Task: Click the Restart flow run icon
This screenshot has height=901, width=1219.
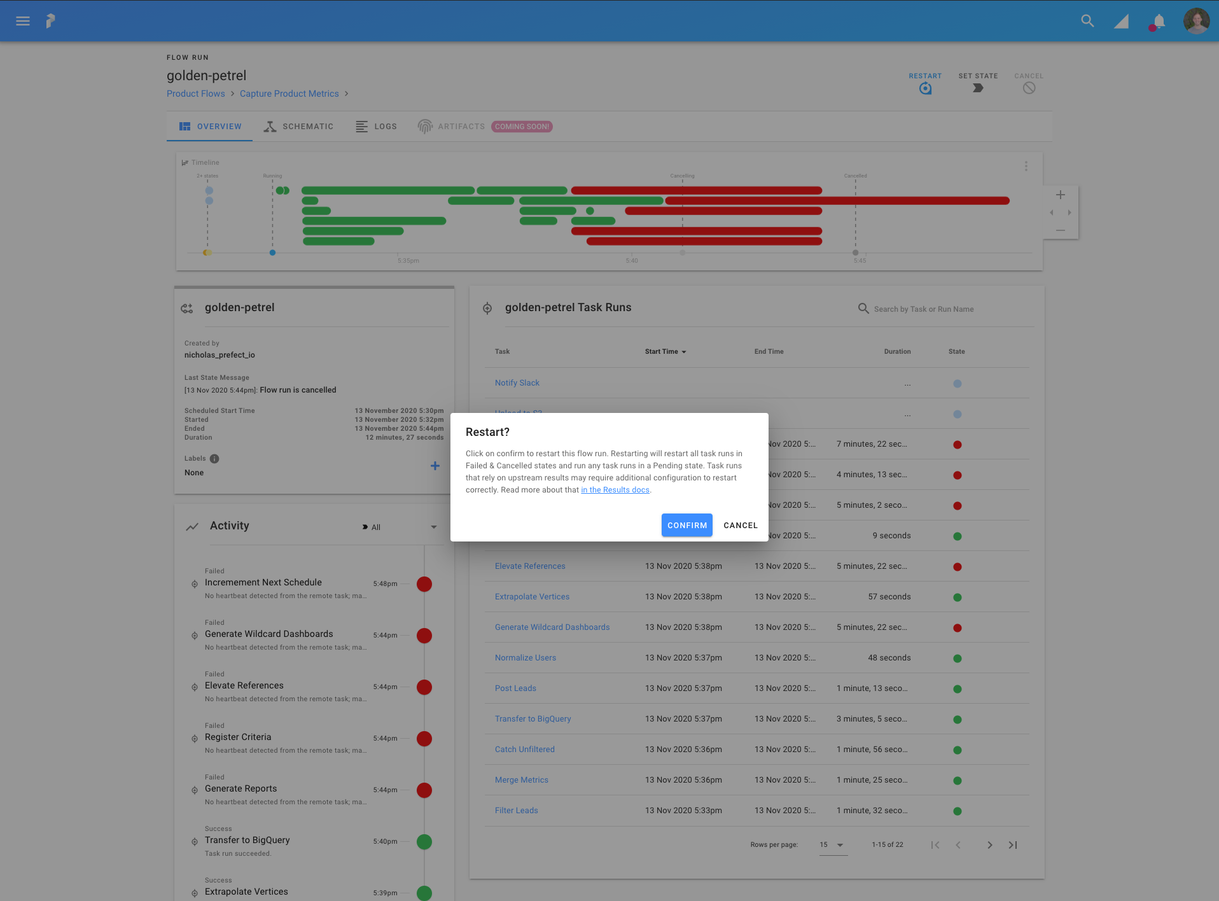Action: [925, 88]
